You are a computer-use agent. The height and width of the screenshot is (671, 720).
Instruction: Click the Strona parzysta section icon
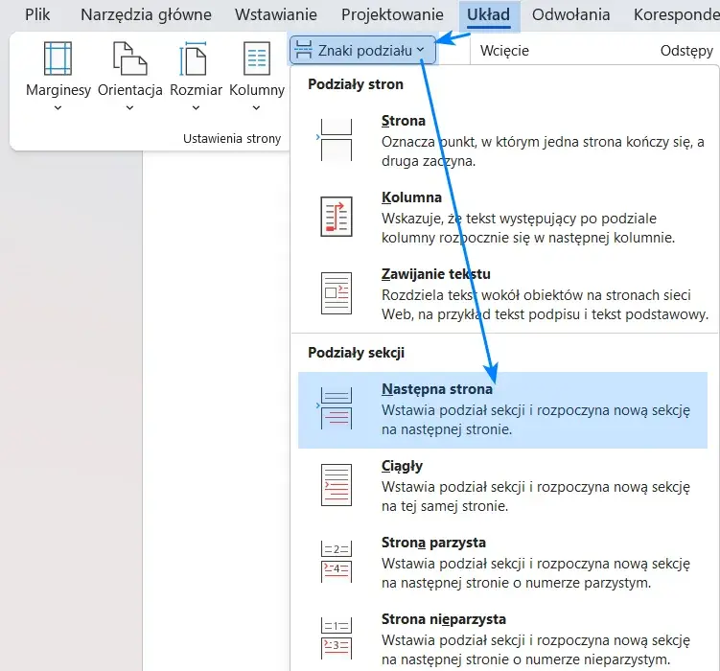tap(337, 562)
